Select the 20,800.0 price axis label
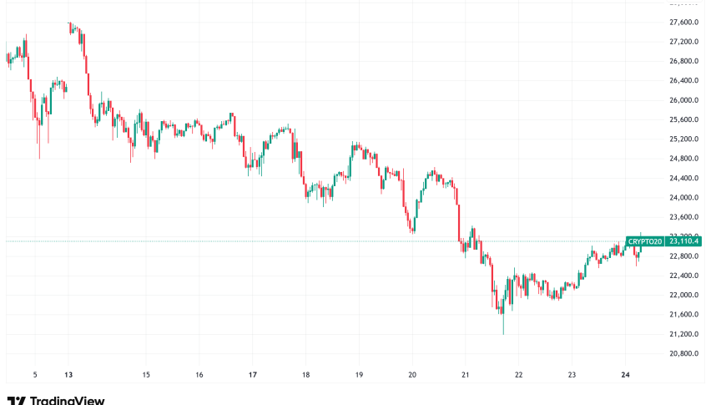This screenshot has height=405, width=711. [x=685, y=353]
